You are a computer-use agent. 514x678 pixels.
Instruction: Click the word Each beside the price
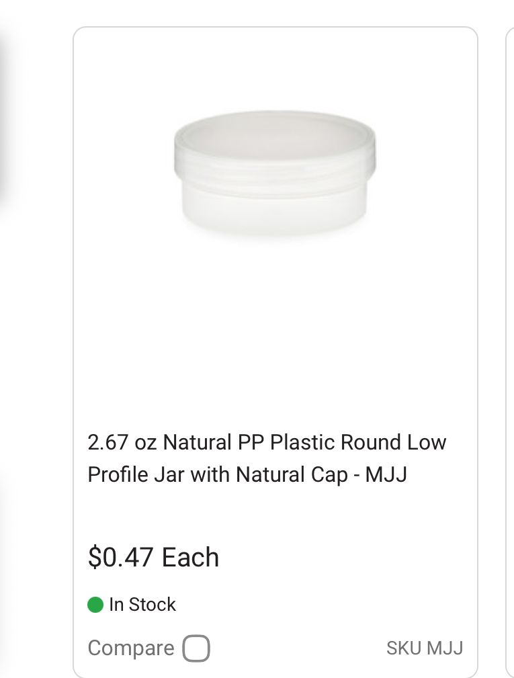coord(191,558)
